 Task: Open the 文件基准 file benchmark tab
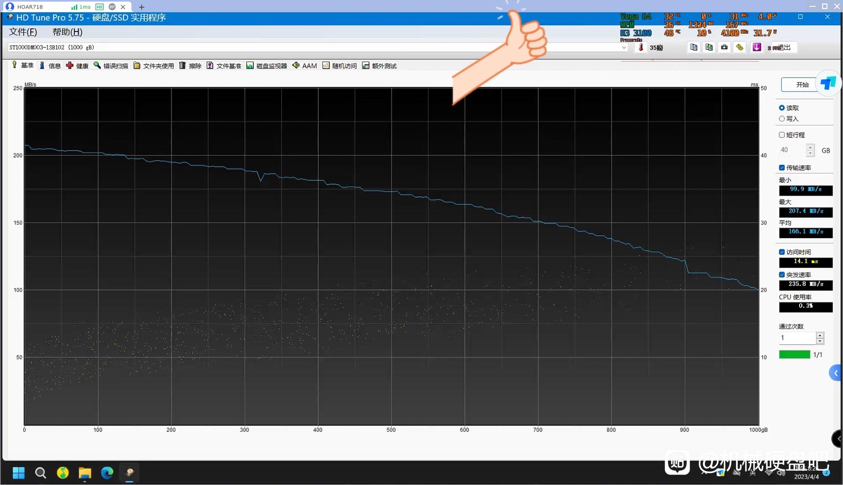click(x=224, y=65)
